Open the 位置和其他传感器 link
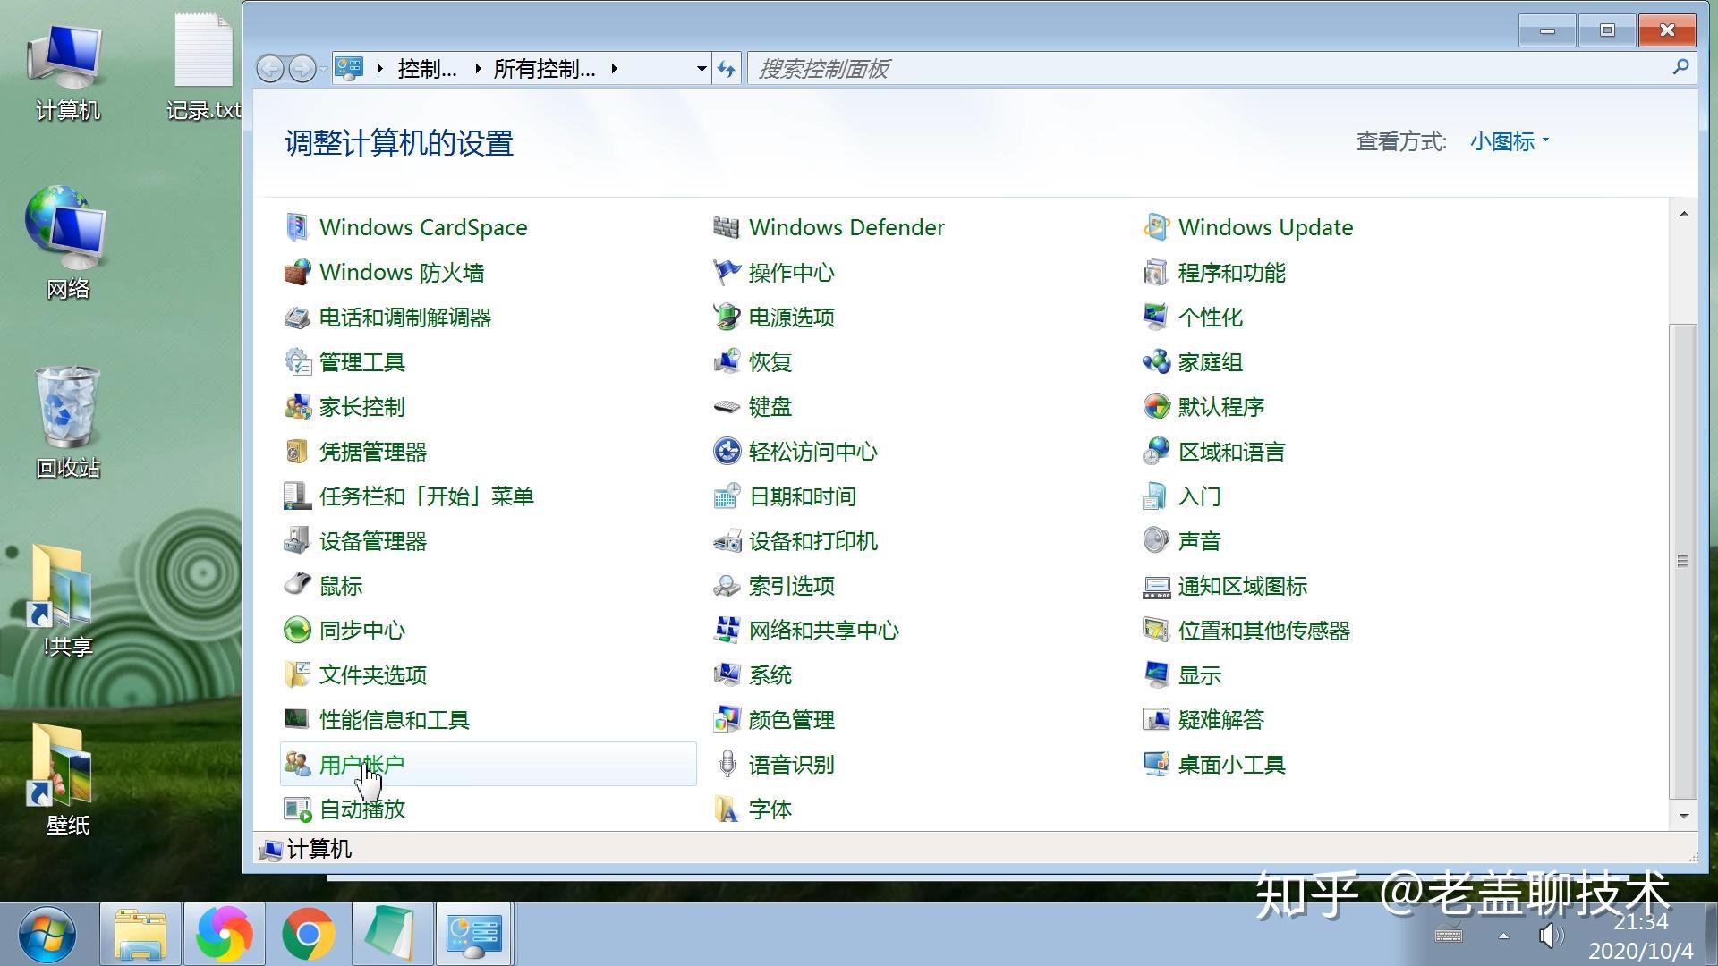The width and height of the screenshot is (1718, 966). click(x=1264, y=631)
